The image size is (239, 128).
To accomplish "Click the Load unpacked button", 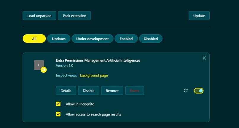I will coord(39,15).
